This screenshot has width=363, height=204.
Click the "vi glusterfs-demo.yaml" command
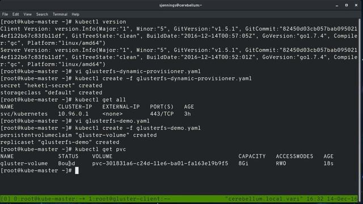[x=112, y=121]
